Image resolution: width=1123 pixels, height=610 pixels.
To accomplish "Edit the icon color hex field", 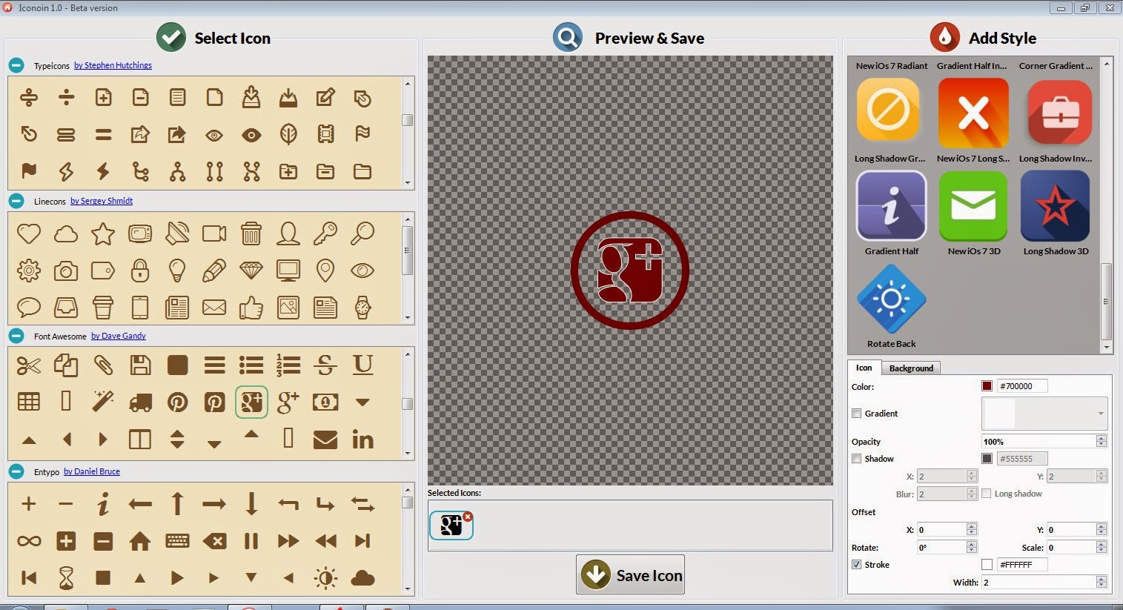I will pos(1022,386).
